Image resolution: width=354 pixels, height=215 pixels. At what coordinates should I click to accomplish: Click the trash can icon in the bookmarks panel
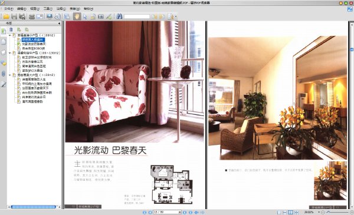[11, 29]
